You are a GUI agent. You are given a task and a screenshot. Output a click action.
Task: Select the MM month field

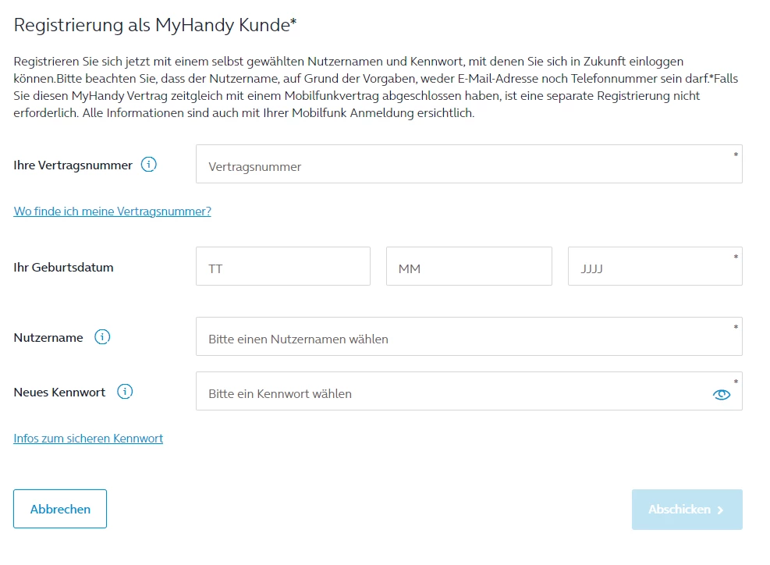[x=469, y=267]
